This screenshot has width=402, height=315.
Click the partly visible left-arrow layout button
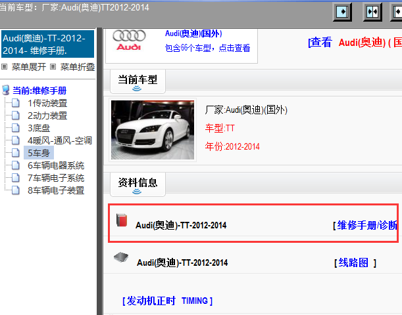click(396, 12)
